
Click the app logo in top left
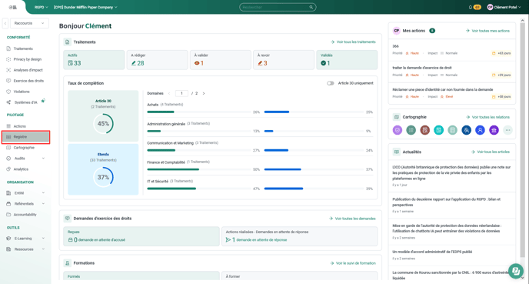tap(13, 7)
